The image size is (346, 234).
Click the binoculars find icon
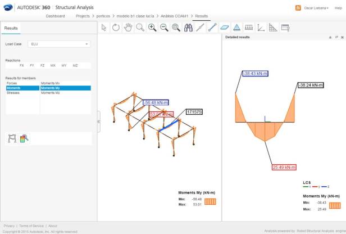[x=188, y=27]
